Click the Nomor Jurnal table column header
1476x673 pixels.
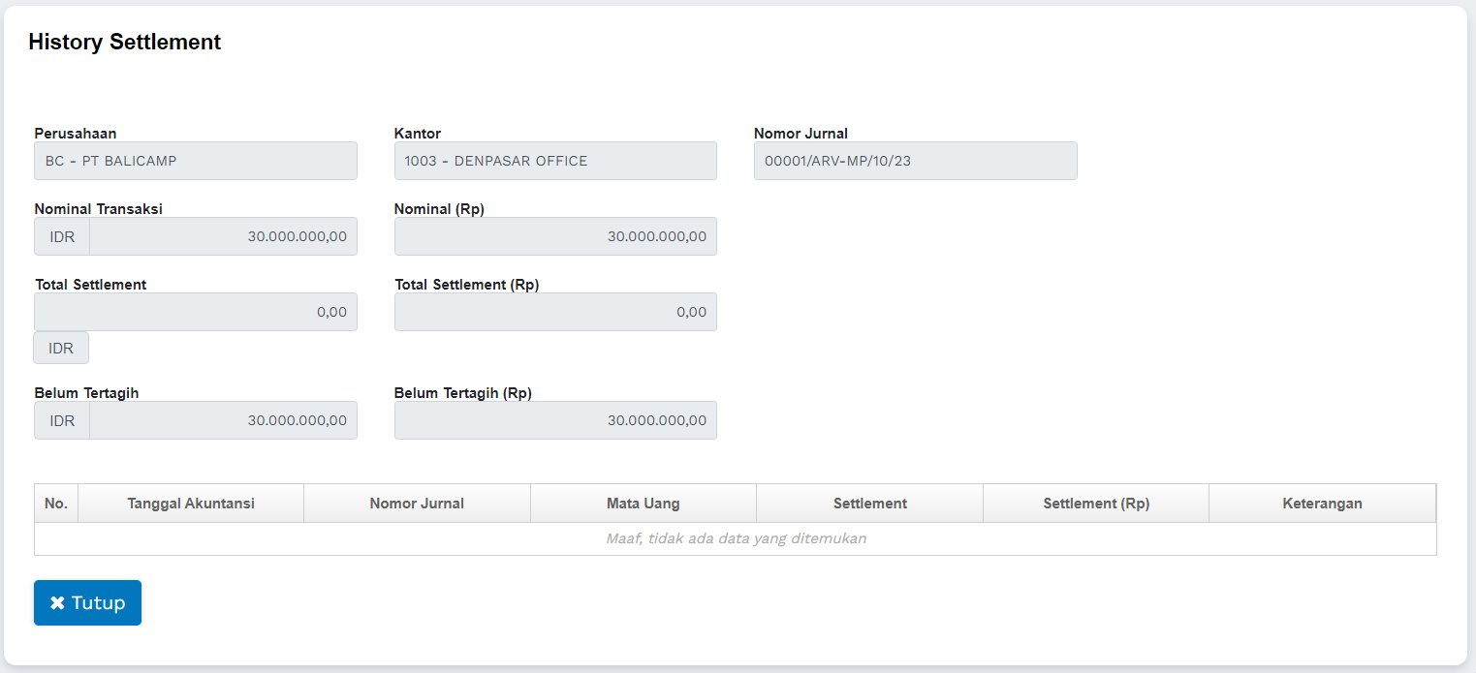[417, 504]
